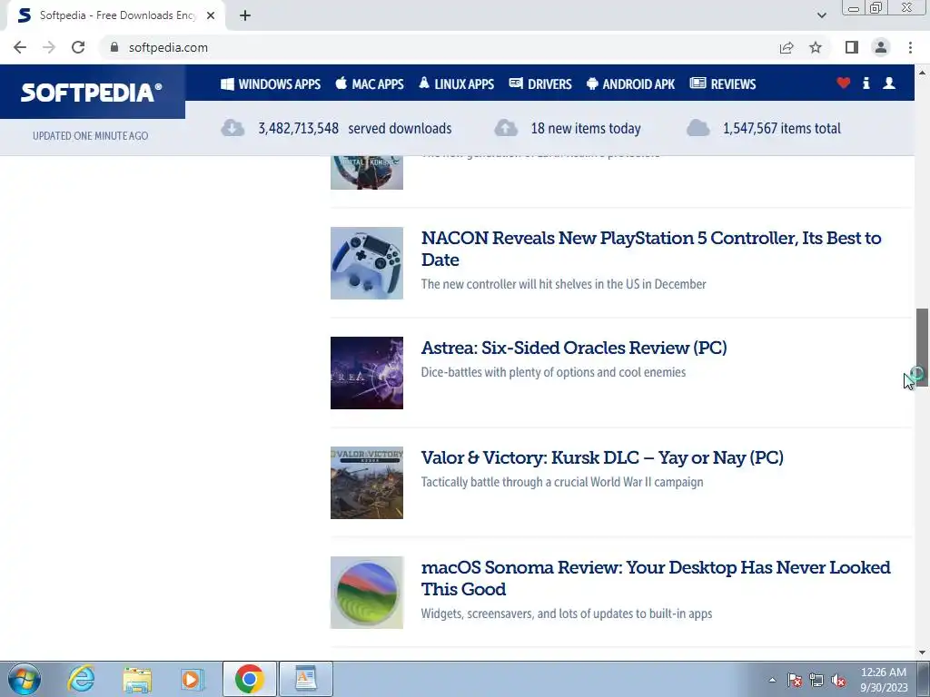Image resolution: width=930 pixels, height=697 pixels.
Task: Click the user account icon in Softpedia header
Action: (x=889, y=83)
